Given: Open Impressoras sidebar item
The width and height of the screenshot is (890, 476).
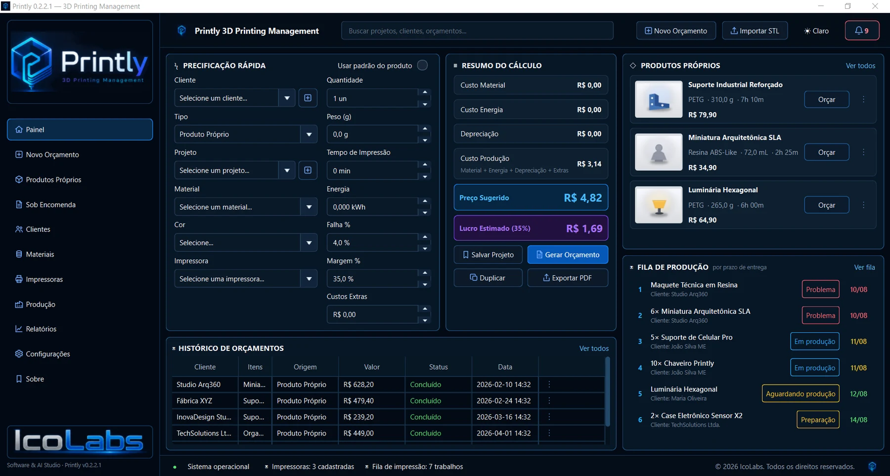Looking at the screenshot, I should 80,279.
